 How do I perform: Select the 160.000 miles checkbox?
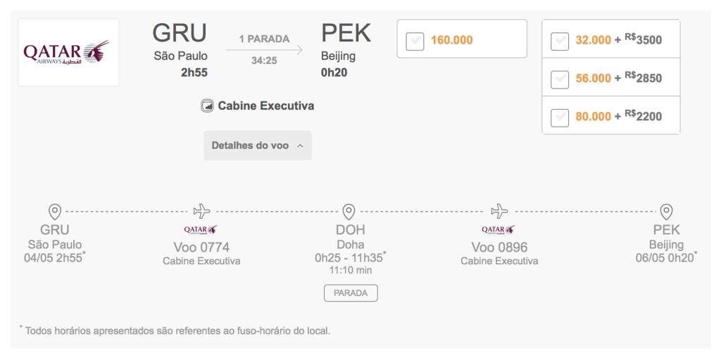point(415,41)
